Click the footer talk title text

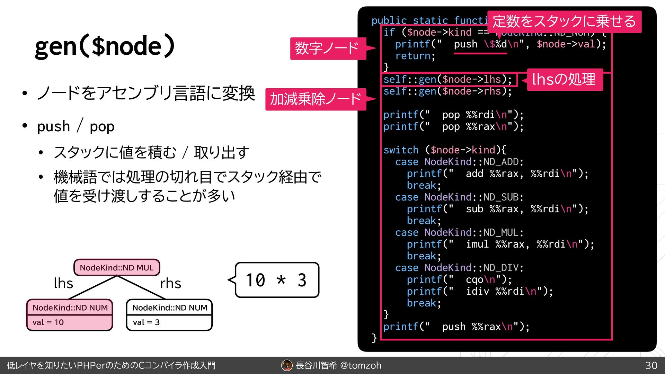111,365
